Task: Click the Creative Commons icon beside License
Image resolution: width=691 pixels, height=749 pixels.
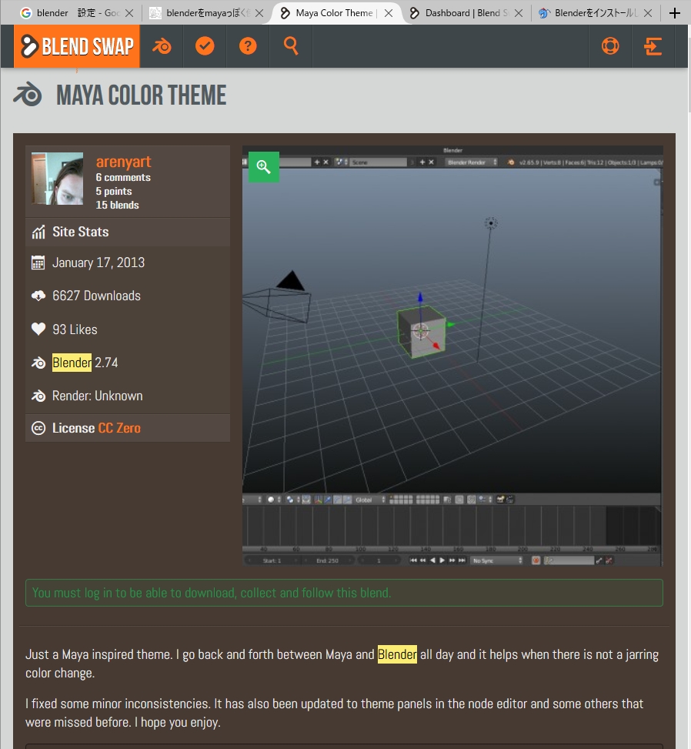Action: (38, 428)
